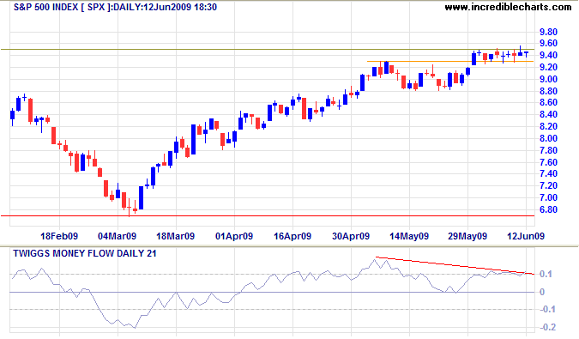The image size is (579, 339).
Task: Click the -0.2 money flow axis value
Action: tap(547, 328)
